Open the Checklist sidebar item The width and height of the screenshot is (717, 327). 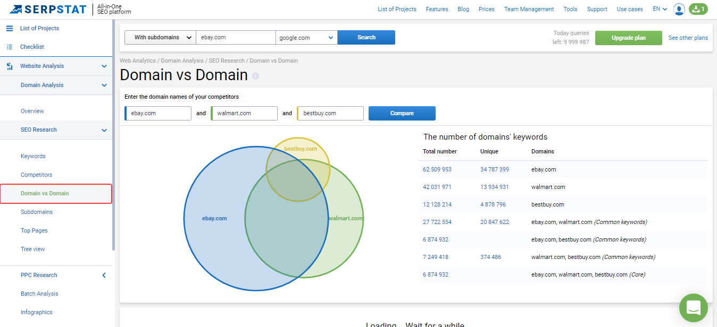coord(32,47)
